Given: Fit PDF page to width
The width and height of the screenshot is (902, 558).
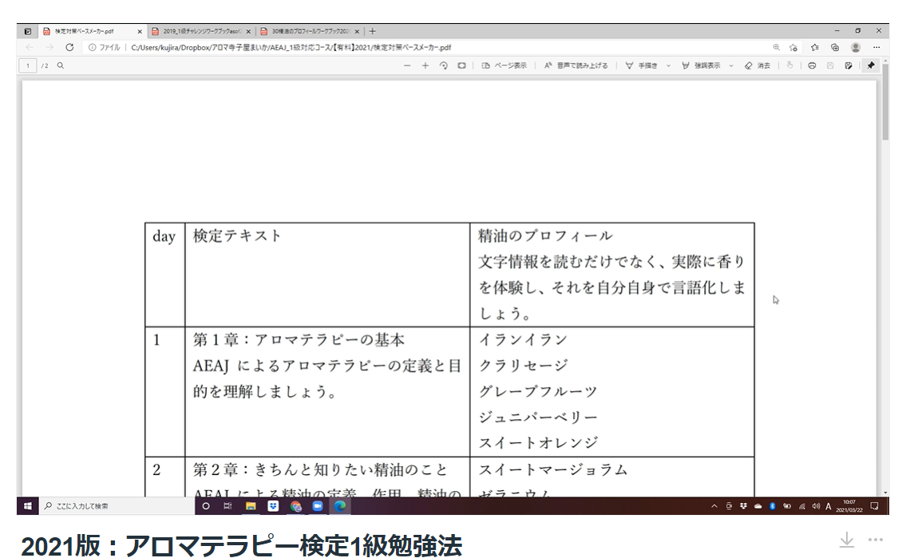Looking at the screenshot, I should point(461,65).
